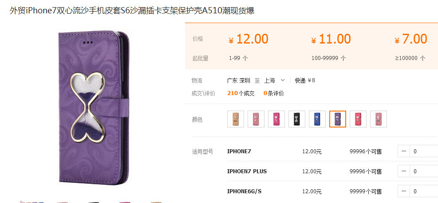438x203 pixels.
Task: Expand the dropdown arrow next to 上海
Action: [x=282, y=80]
